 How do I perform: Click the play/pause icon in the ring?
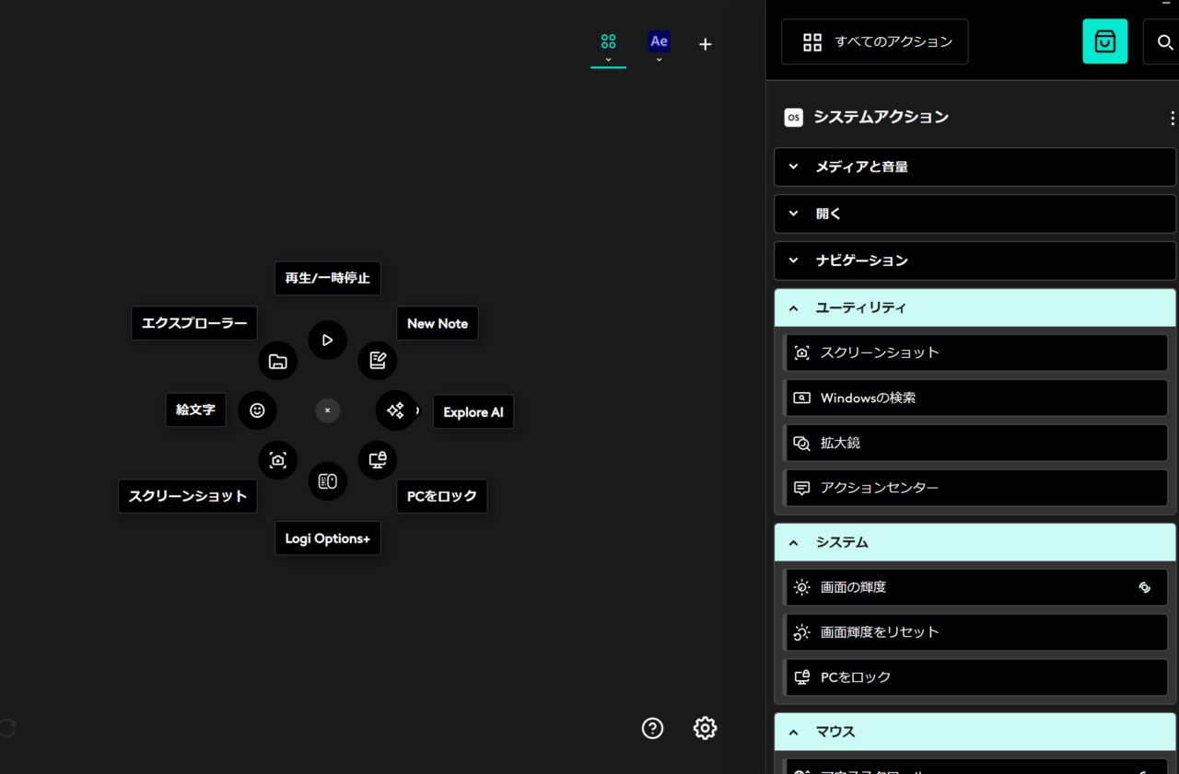327,341
